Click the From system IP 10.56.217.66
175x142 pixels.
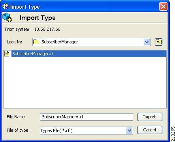[x=47, y=29]
